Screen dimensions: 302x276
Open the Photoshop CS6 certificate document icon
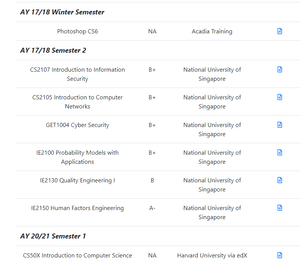(280, 31)
